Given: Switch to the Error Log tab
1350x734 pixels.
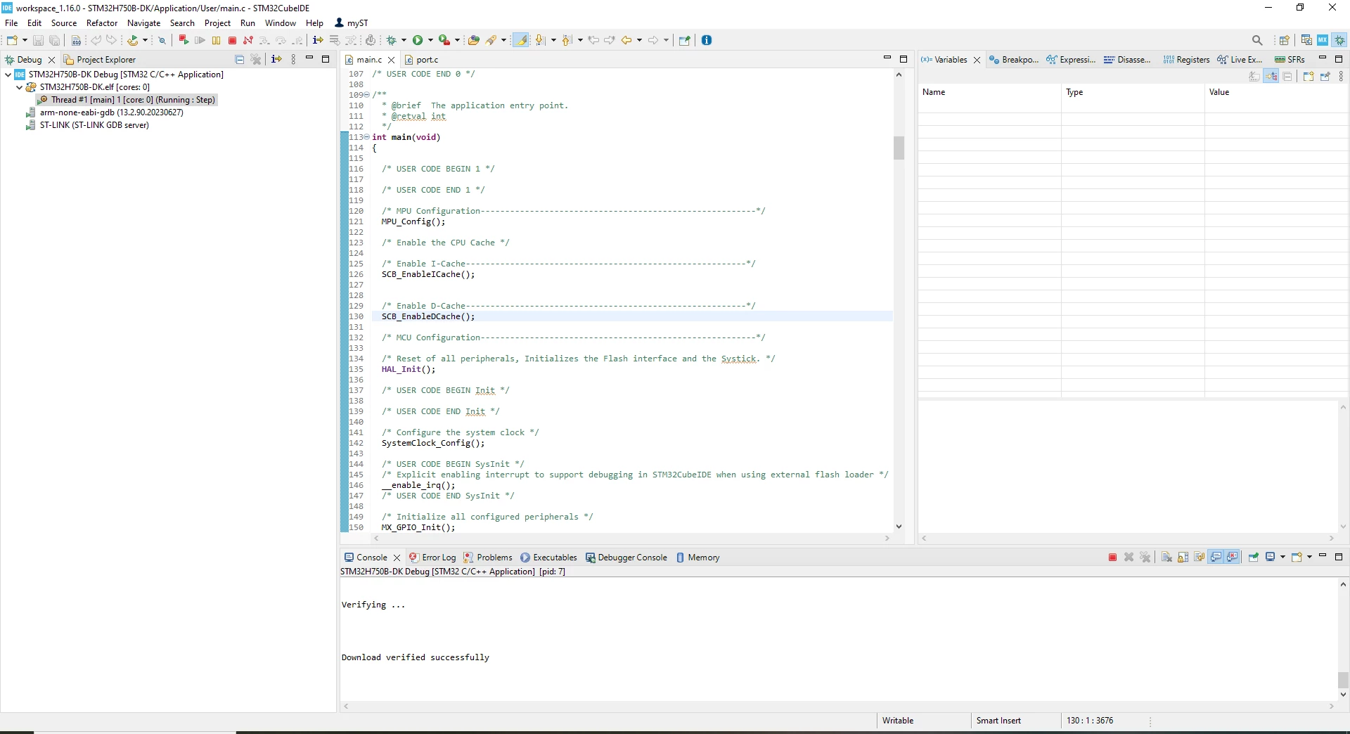Looking at the screenshot, I should [432, 558].
